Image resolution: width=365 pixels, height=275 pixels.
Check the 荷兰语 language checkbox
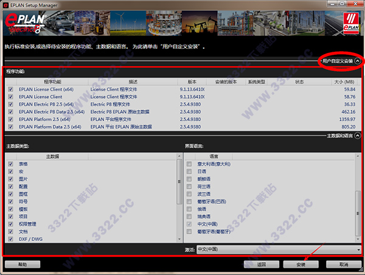click(x=189, y=187)
